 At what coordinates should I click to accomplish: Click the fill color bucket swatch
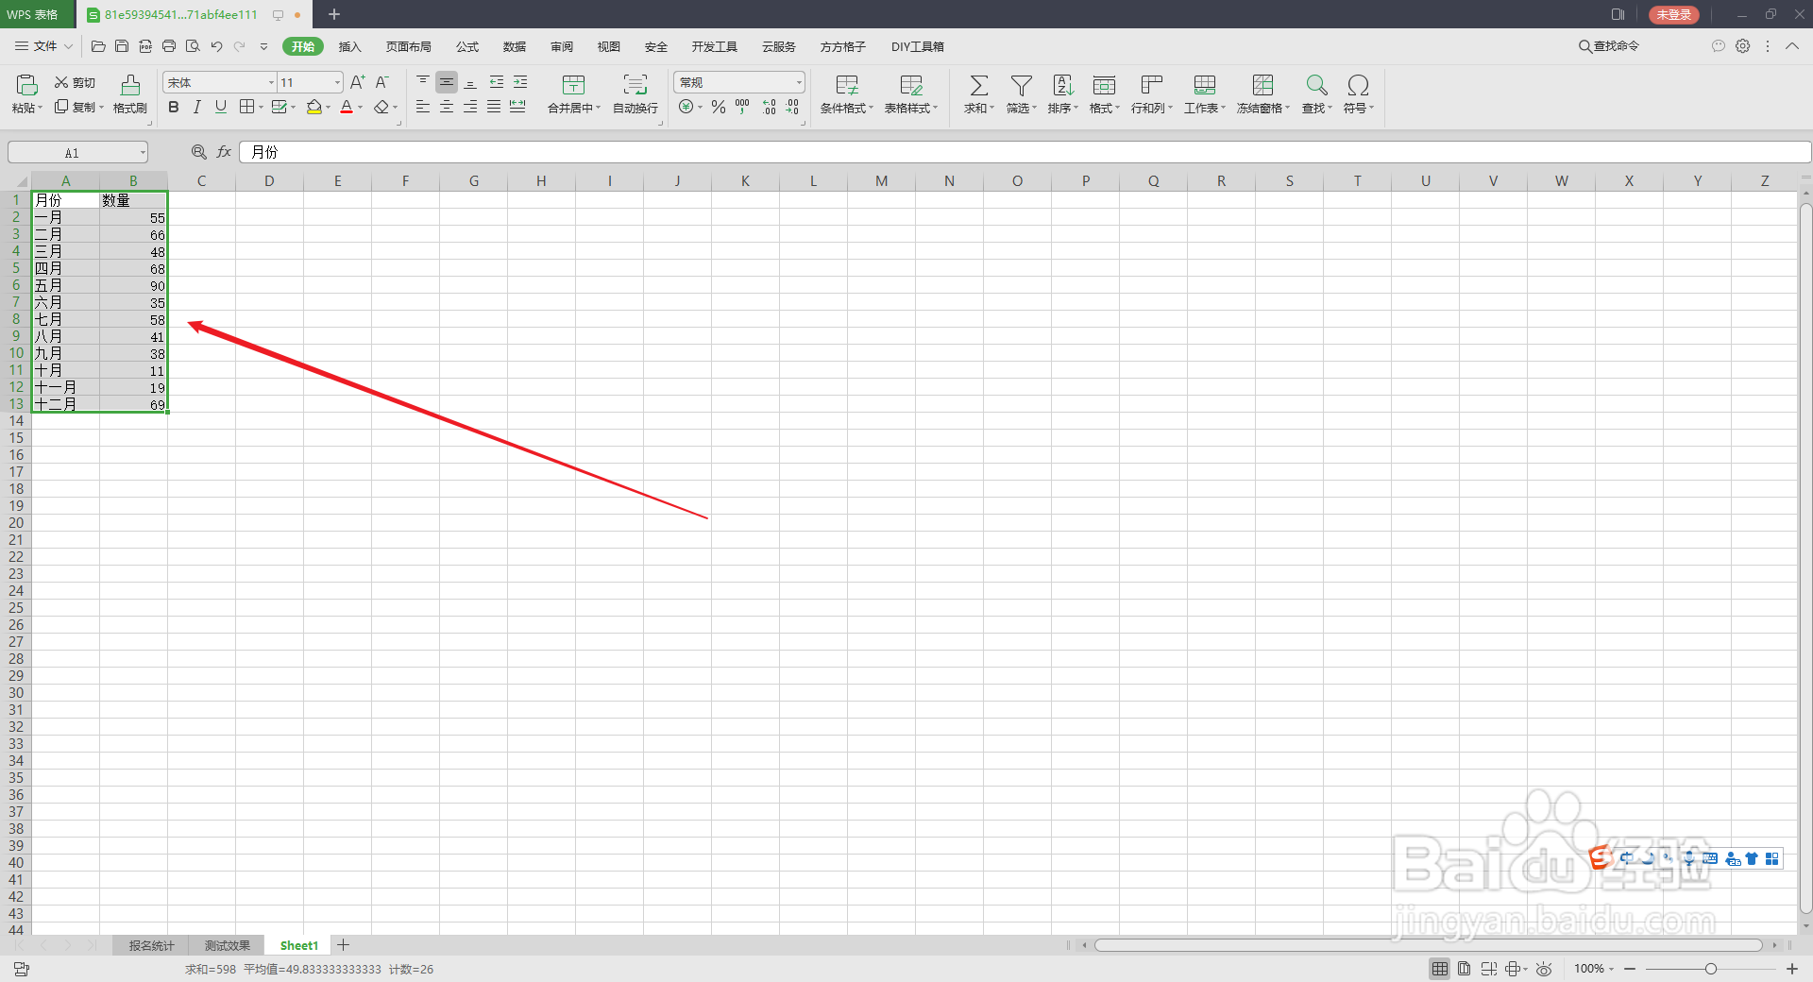point(314,107)
